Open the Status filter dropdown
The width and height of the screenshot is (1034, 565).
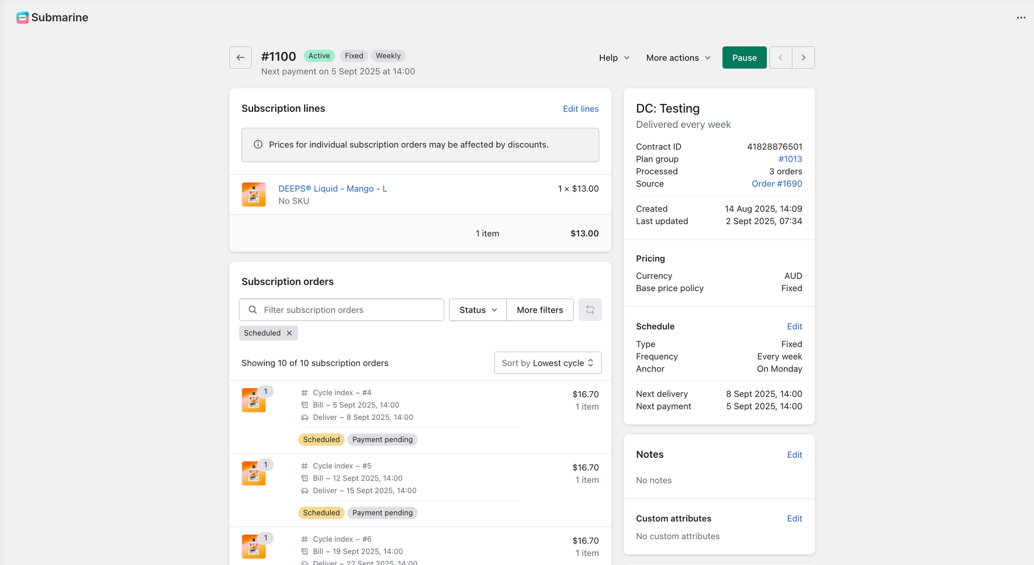[x=478, y=310]
